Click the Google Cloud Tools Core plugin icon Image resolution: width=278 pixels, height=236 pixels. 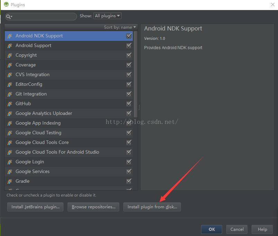(x=10, y=143)
